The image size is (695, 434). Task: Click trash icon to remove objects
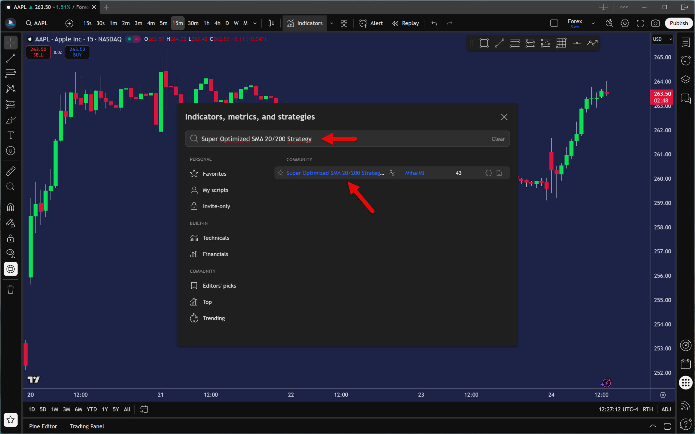tap(11, 289)
